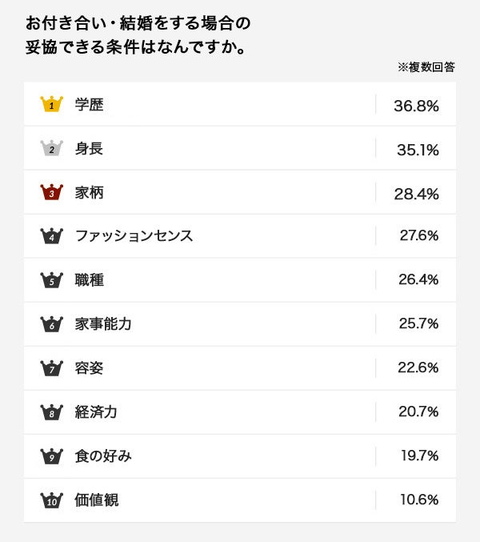The width and height of the screenshot is (480, 542).
Task: Click the rank 8 crown icon
Action: click(x=51, y=412)
